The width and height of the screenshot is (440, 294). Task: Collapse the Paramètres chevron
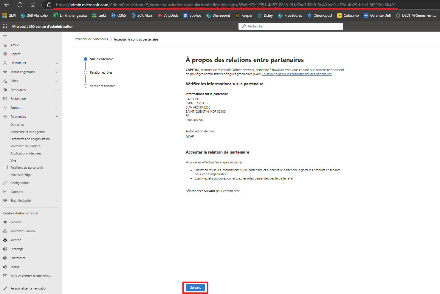point(57,117)
